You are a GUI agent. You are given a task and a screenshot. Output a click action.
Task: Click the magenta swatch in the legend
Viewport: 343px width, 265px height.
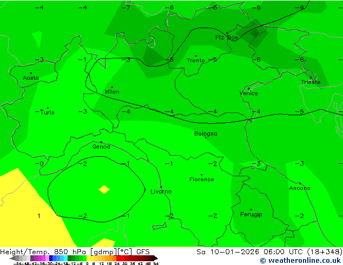[x=43, y=258]
